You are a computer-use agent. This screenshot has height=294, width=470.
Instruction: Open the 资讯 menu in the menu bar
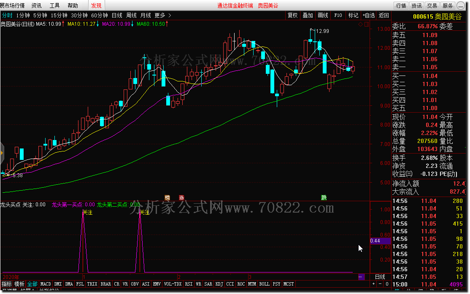[36, 5]
